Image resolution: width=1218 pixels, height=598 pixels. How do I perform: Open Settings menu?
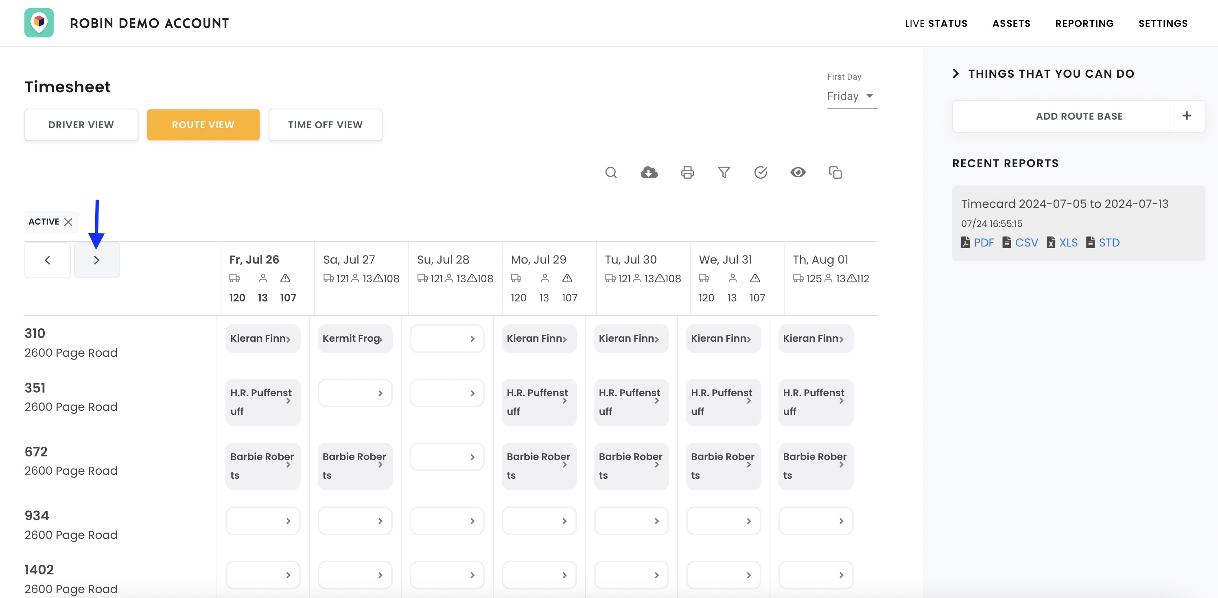[1163, 23]
